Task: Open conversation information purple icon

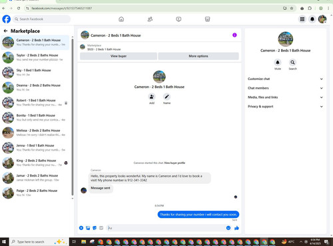Action: 234,35
